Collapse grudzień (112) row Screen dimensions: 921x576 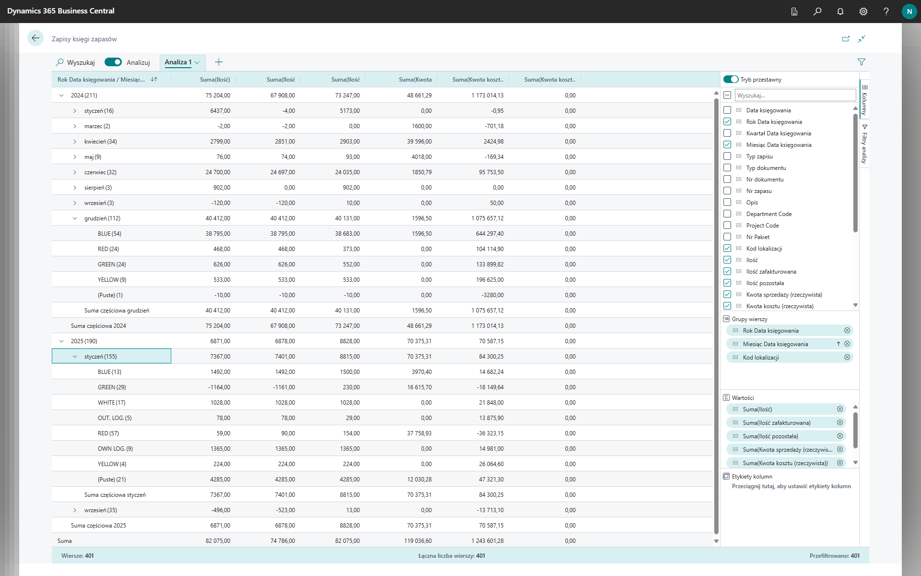click(75, 218)
